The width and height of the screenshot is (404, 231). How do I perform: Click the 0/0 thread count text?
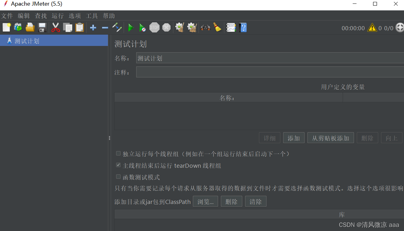coord(389,28)
